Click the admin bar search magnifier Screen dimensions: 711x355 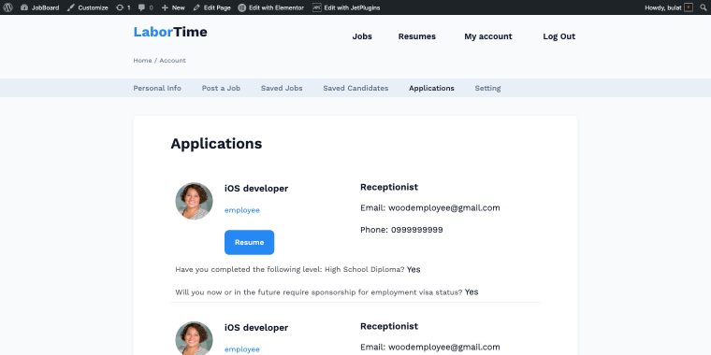point(704,7)
